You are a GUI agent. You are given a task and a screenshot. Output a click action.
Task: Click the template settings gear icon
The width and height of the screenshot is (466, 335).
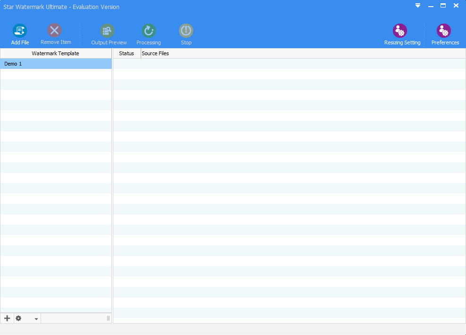(18, 318)
